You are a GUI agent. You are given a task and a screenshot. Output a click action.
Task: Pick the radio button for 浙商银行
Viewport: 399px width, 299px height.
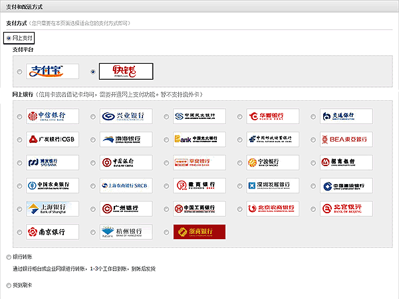click(x=166, y=232)
